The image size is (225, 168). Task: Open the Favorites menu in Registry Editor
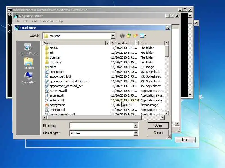(47, 21)
